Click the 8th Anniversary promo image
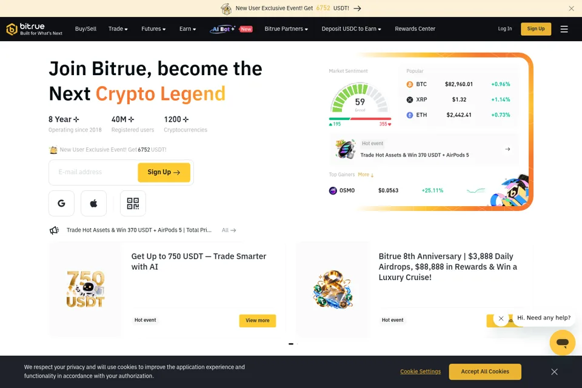 click(x=333, y=289)
